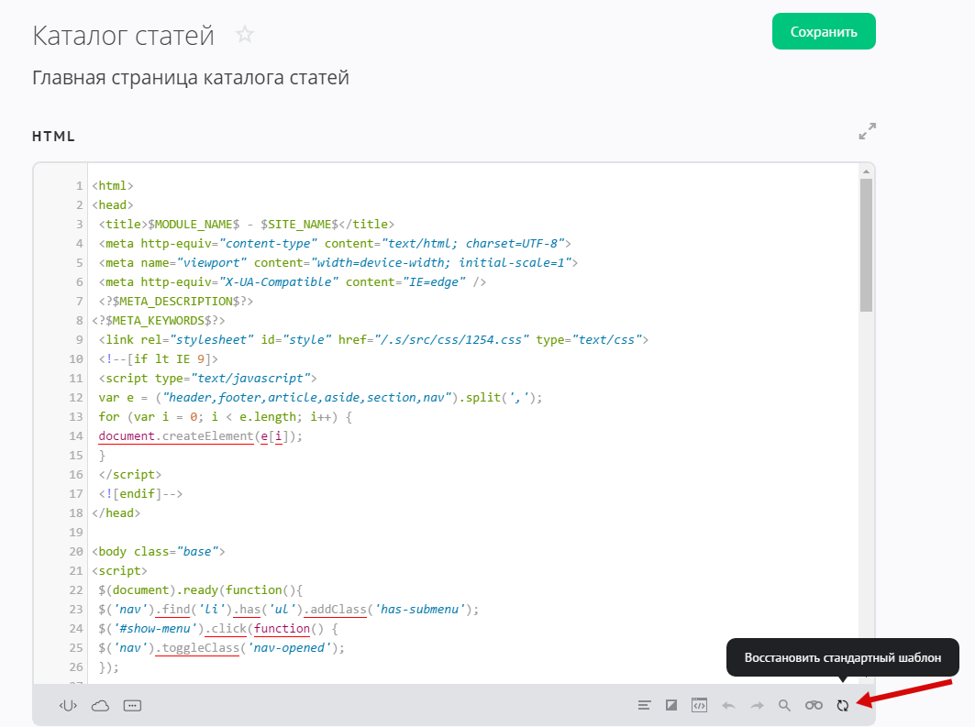Click the text lines format icon
The image size is (975, 727).
(645, 705)
